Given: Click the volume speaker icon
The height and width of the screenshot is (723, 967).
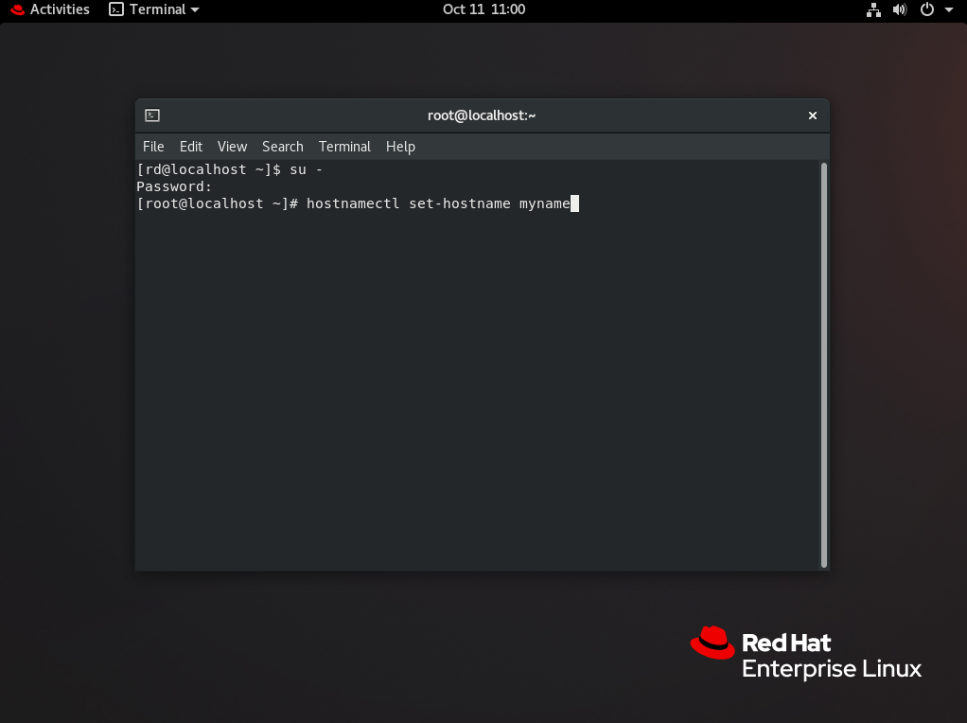Looking at the screenshot, I should coord(899,9).
